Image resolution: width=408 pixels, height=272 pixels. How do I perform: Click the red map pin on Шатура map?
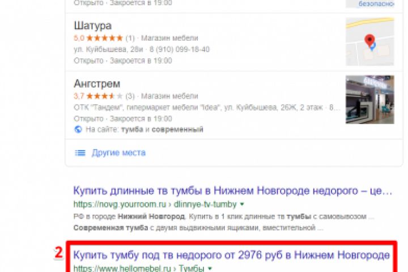[369, 41]
